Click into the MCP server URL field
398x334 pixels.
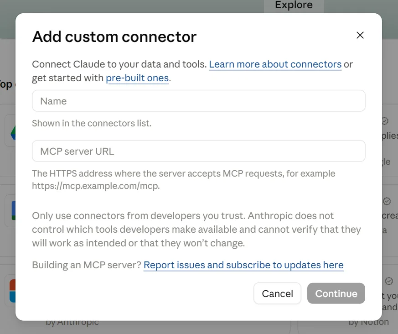click(199, 151)
